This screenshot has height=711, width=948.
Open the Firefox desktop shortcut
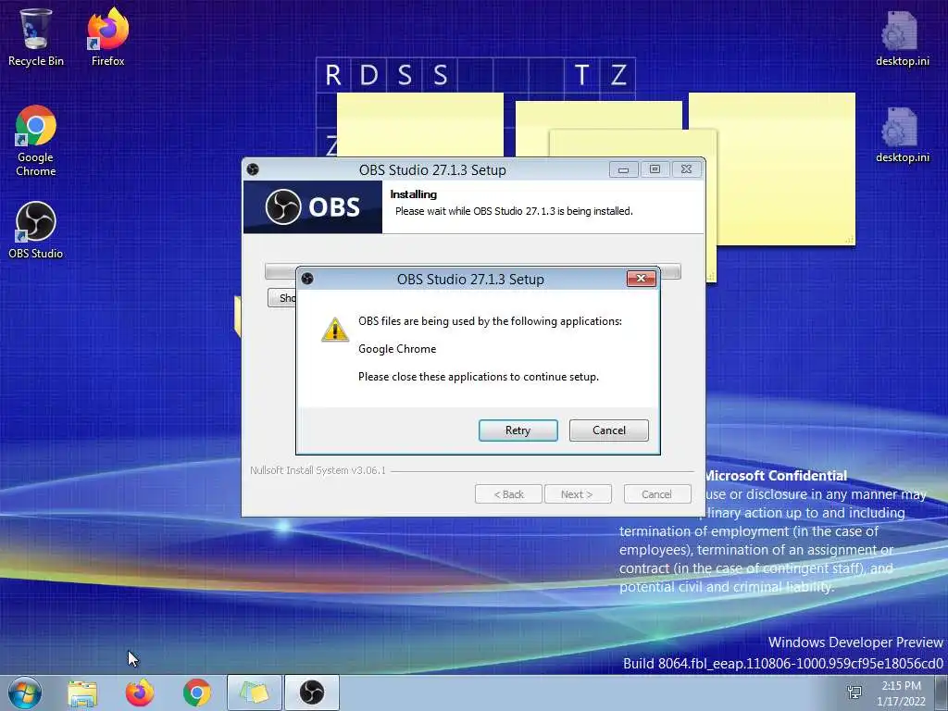point(107,37)
